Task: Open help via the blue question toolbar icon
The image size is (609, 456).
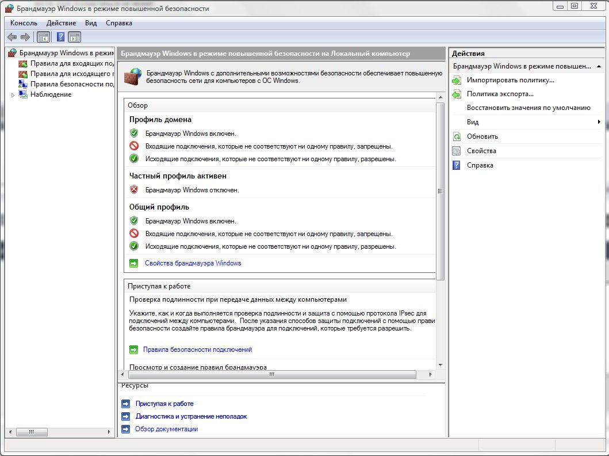Action: pyautogui.click(x=60, y=37)
